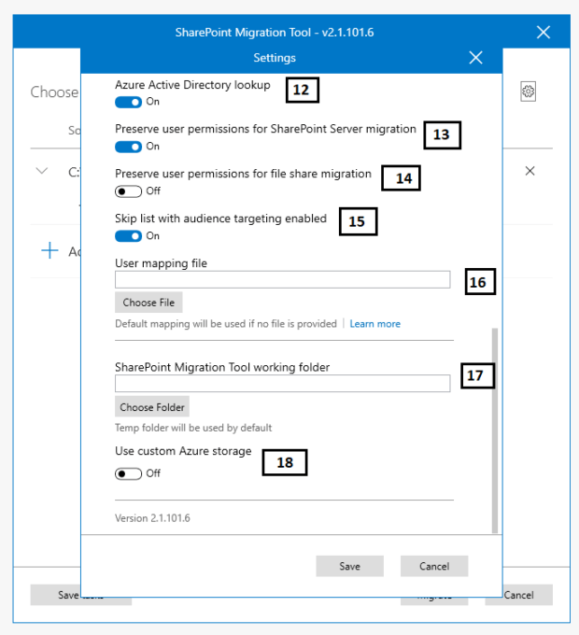Expand the C: source row chevron
579x635 pixels.
coord(42,171)
